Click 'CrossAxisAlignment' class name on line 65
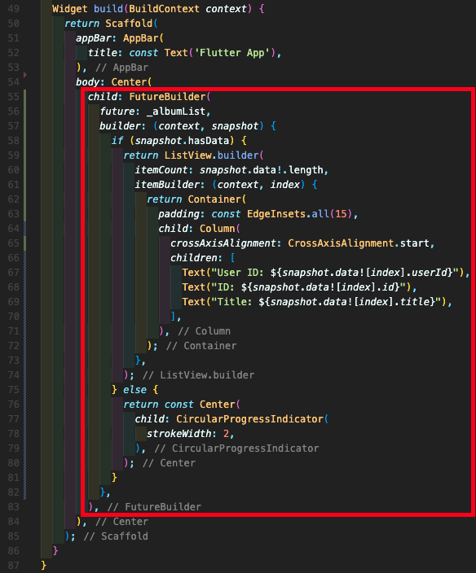Screen dimensions: 476x573 [341, 243]
